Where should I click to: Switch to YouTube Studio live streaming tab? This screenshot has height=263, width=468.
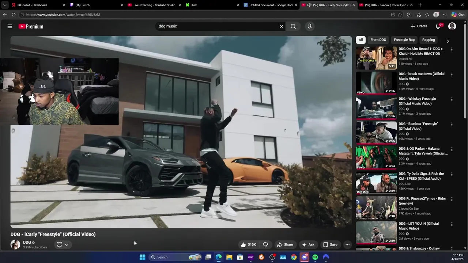154,5
